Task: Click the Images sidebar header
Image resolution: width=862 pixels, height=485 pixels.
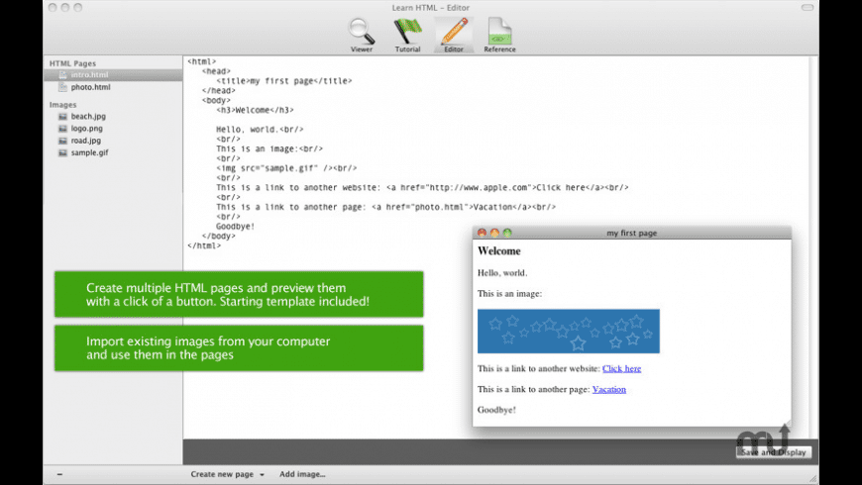Action: (62, 104)
